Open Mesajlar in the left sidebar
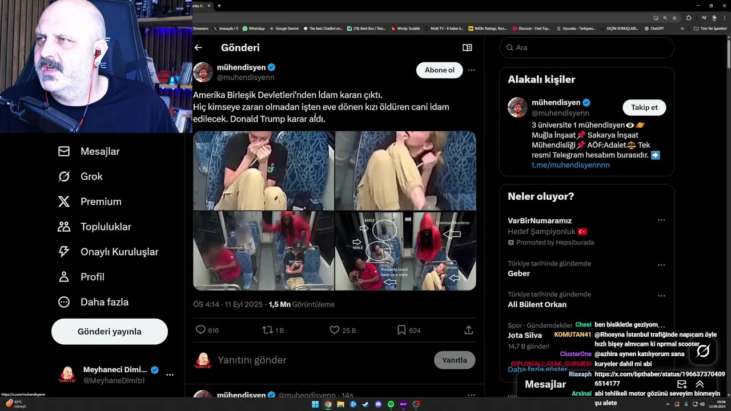The image size is (731, 411). tap(89, 151)
